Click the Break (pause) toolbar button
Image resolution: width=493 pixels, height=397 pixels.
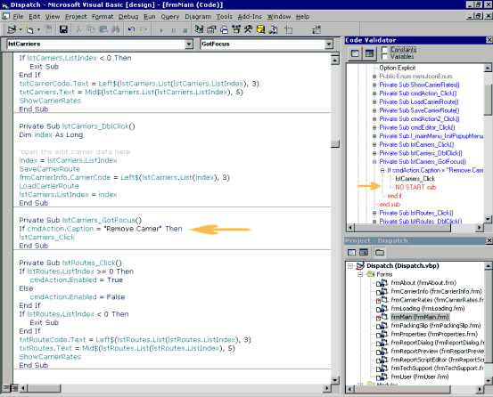point(174,30)
